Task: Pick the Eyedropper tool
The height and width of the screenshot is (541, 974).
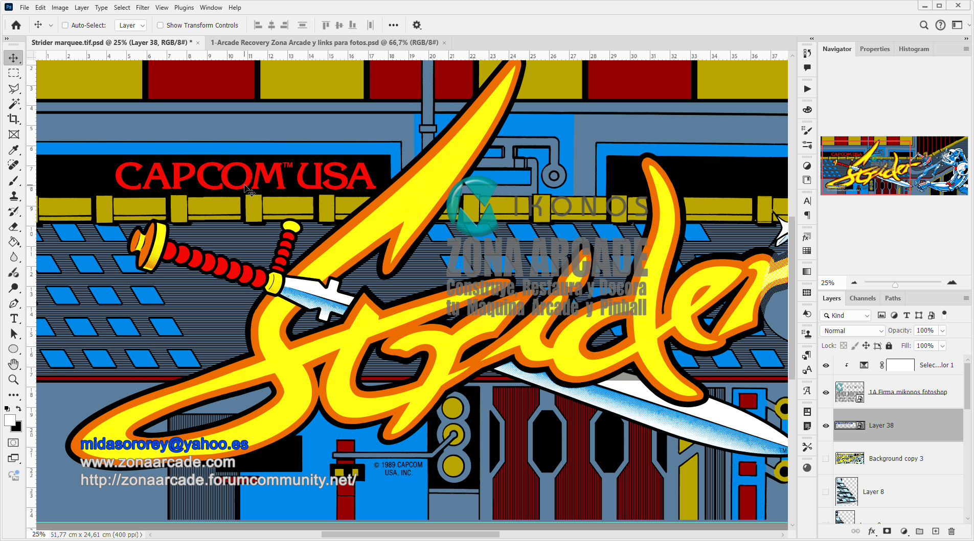Action: [13, 149]
